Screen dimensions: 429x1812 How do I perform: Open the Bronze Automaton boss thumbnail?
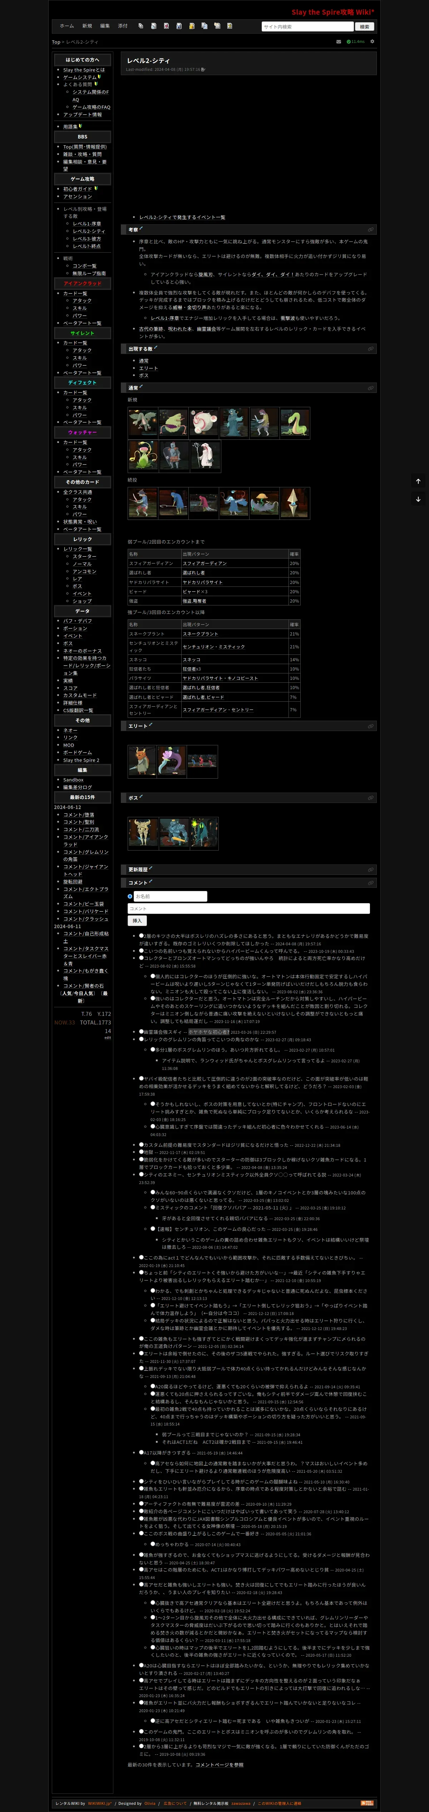point(143,833)
